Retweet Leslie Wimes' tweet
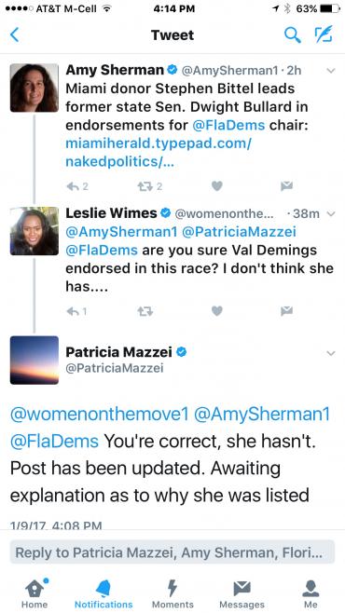The image size is (345, 613). pyautogui.click(x=145, y=311)
